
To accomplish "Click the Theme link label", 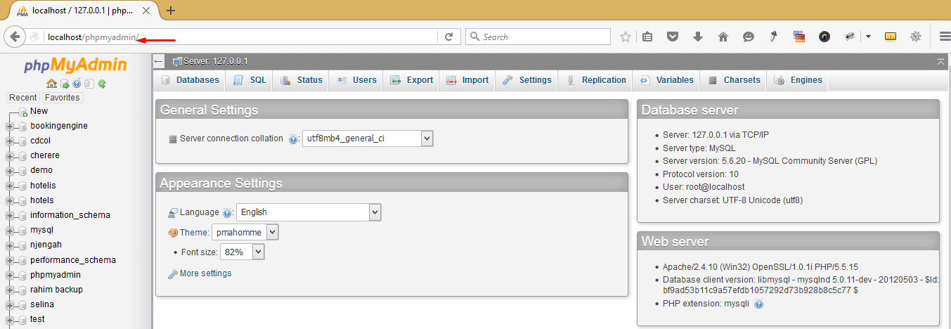I will 195,232.
